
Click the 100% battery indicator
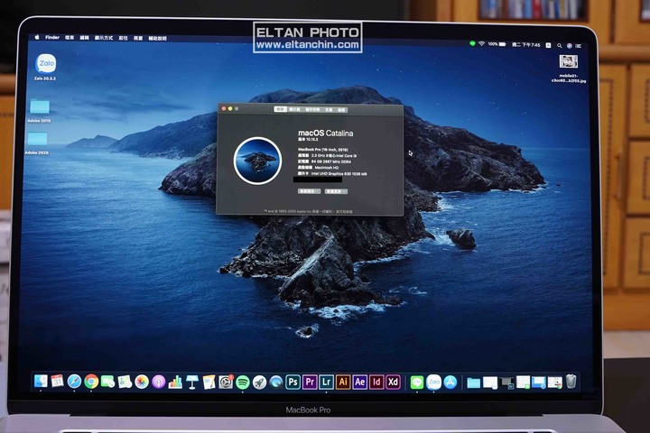point(497,44)
